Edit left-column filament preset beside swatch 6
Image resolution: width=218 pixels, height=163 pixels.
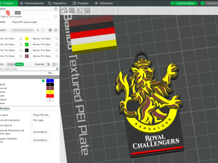coord(21,50)
